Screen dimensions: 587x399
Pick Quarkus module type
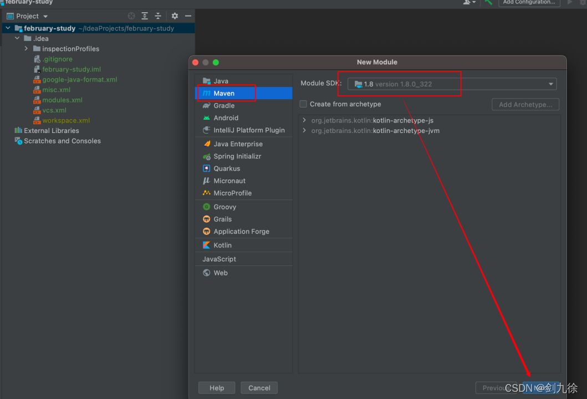(x=244, y=168)
